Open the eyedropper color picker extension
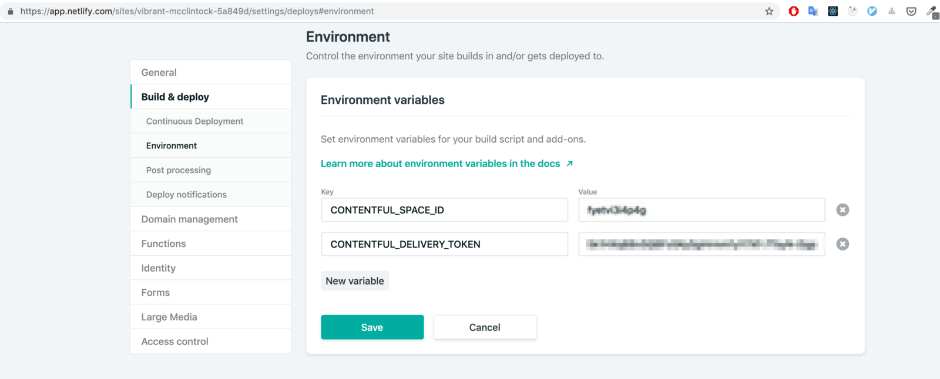The width and height of the screenshot is (940, 379). (932, 12)
